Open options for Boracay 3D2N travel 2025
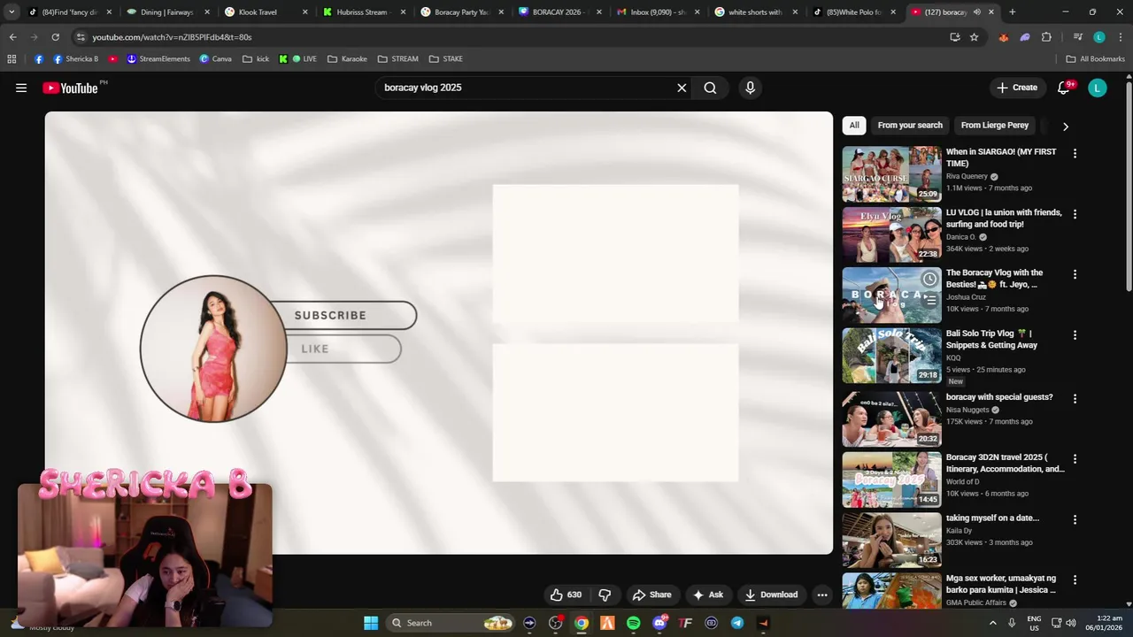 pos(1075,459)
